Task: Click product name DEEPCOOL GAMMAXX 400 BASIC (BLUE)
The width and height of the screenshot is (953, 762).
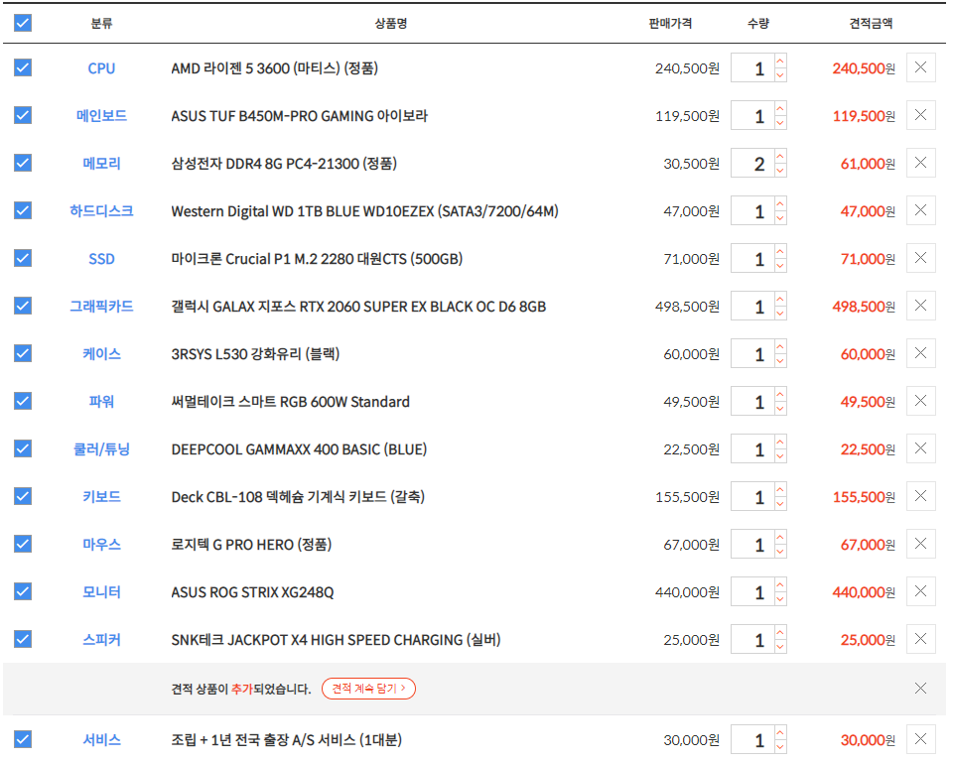Action: pos(299,449)
